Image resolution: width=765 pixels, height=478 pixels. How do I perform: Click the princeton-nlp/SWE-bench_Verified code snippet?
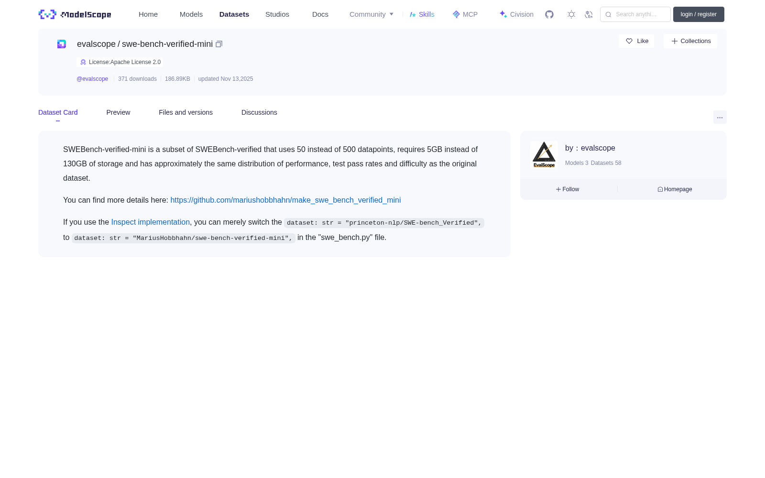point(384,223)
